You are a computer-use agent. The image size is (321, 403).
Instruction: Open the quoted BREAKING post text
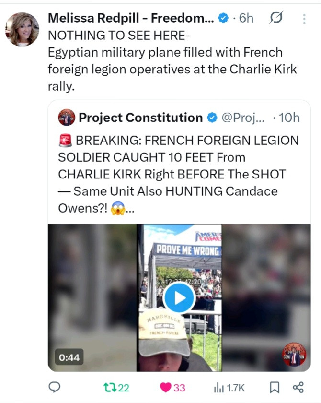pyautogui.click(x=178, y=174)
